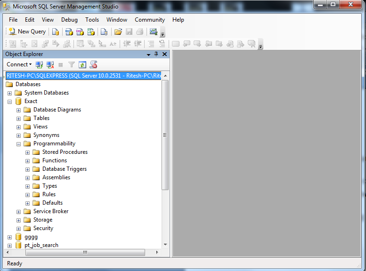Click the Connect Object Explorer icon
This screenshot has width=366, height=271.
tap(39, 64)
